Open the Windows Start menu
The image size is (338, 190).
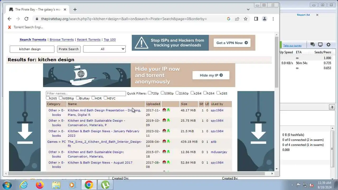(x=7, y=185)
